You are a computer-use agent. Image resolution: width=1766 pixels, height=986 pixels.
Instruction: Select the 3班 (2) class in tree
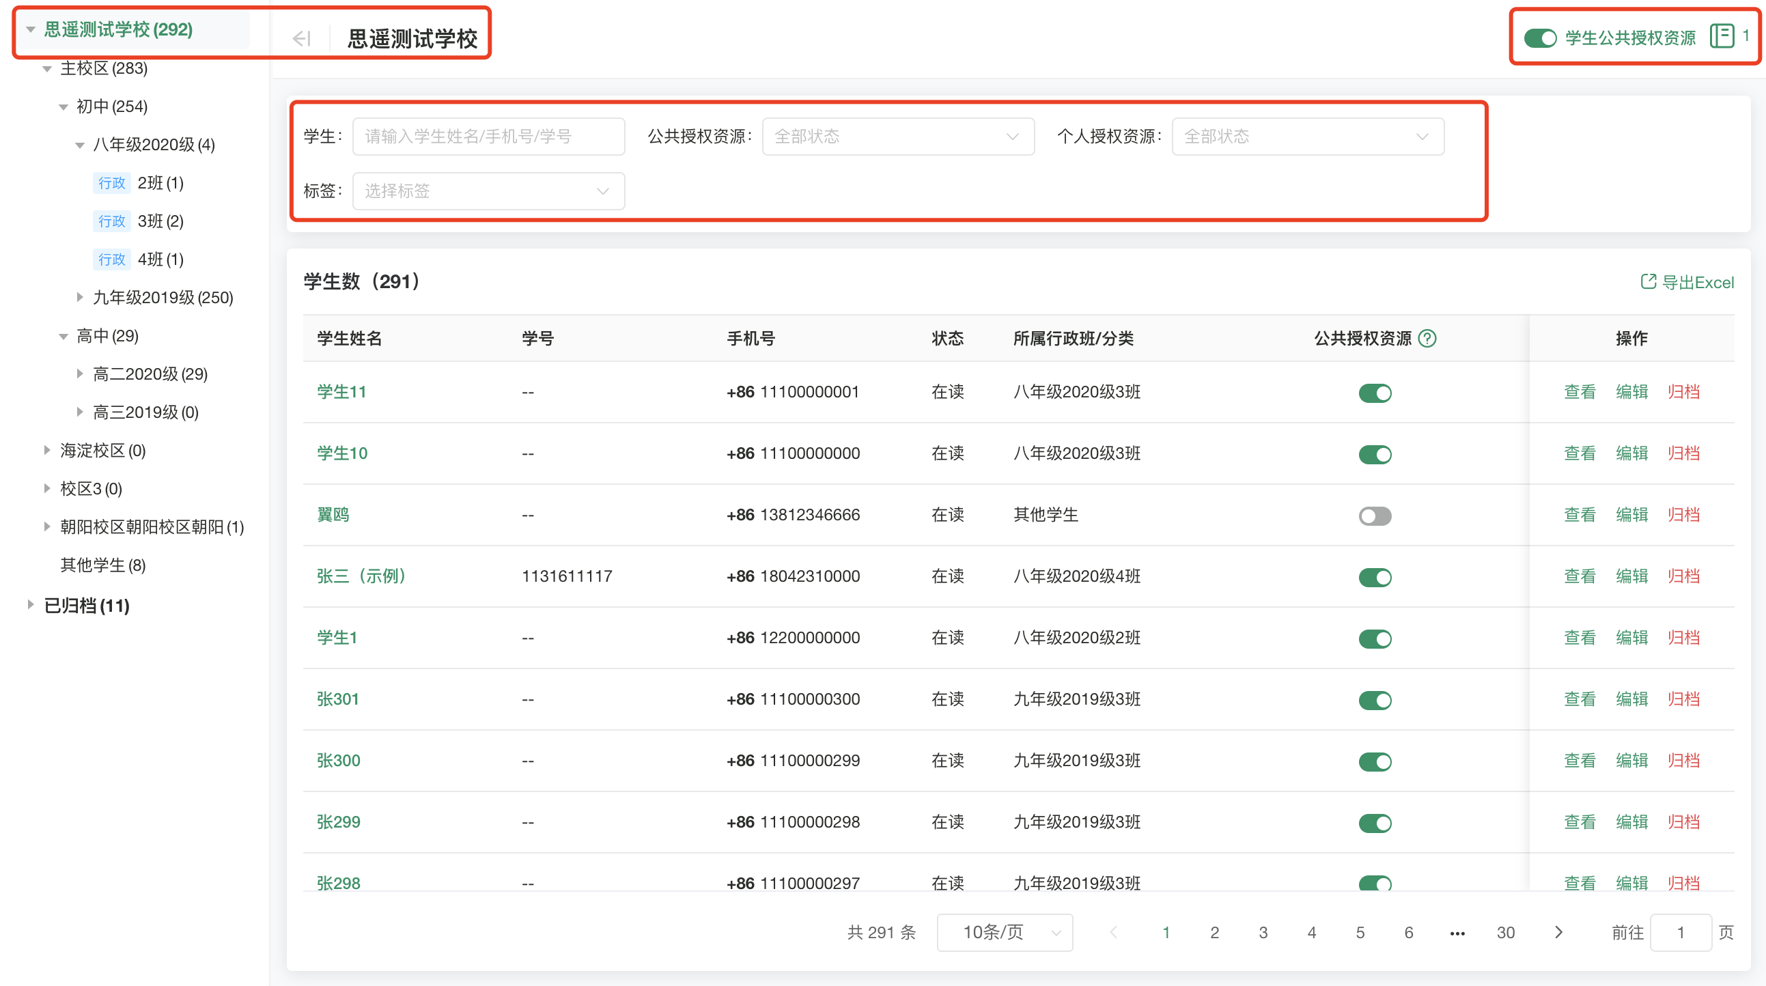[160, 221]
